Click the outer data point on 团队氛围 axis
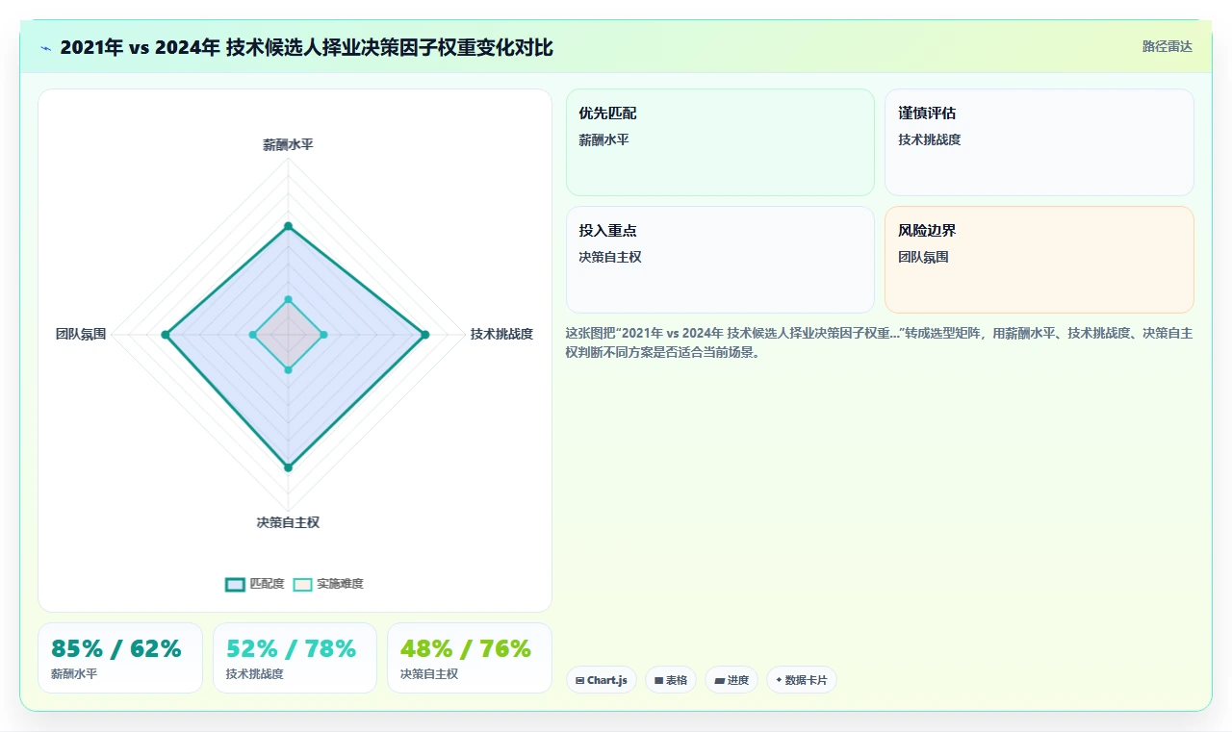Image resolution: width=1232 pixels, height=732 pixels. (166, 335)
